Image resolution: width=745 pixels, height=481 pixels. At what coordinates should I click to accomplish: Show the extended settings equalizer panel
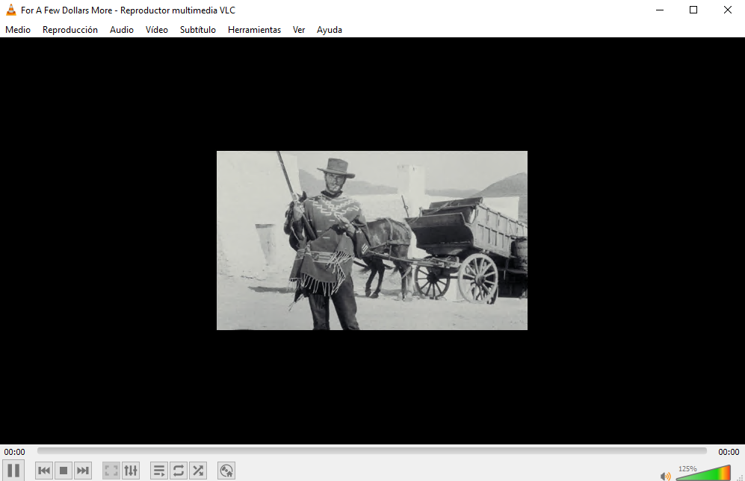pos(131,471)
